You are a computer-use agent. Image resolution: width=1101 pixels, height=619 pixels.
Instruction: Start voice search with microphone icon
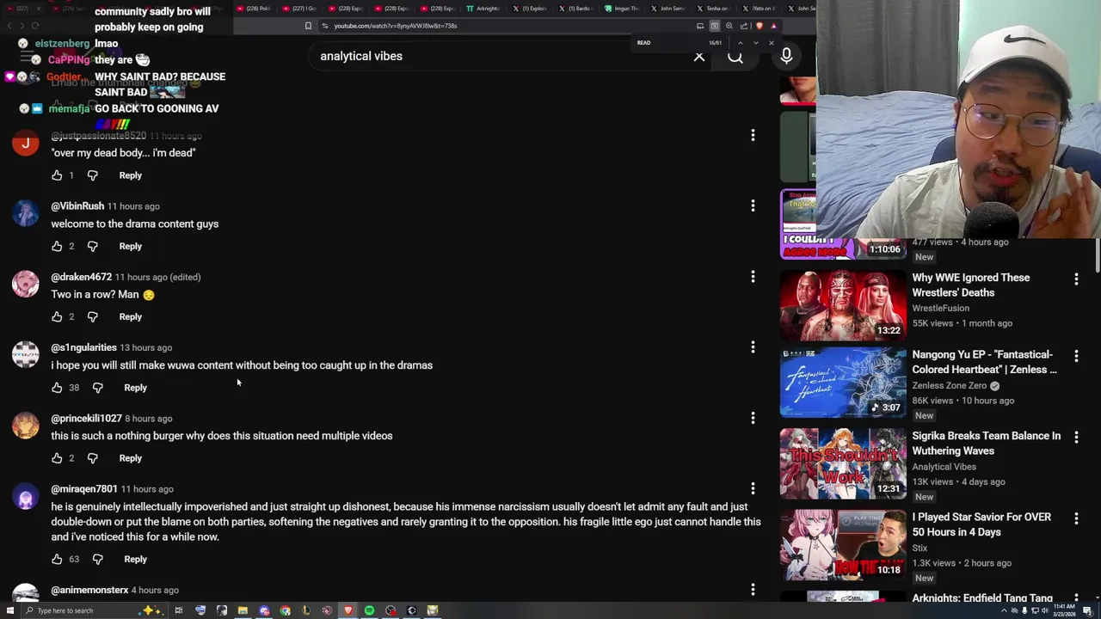786,56
